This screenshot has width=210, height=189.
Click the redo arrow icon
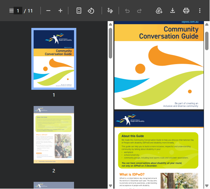[139, 11]
